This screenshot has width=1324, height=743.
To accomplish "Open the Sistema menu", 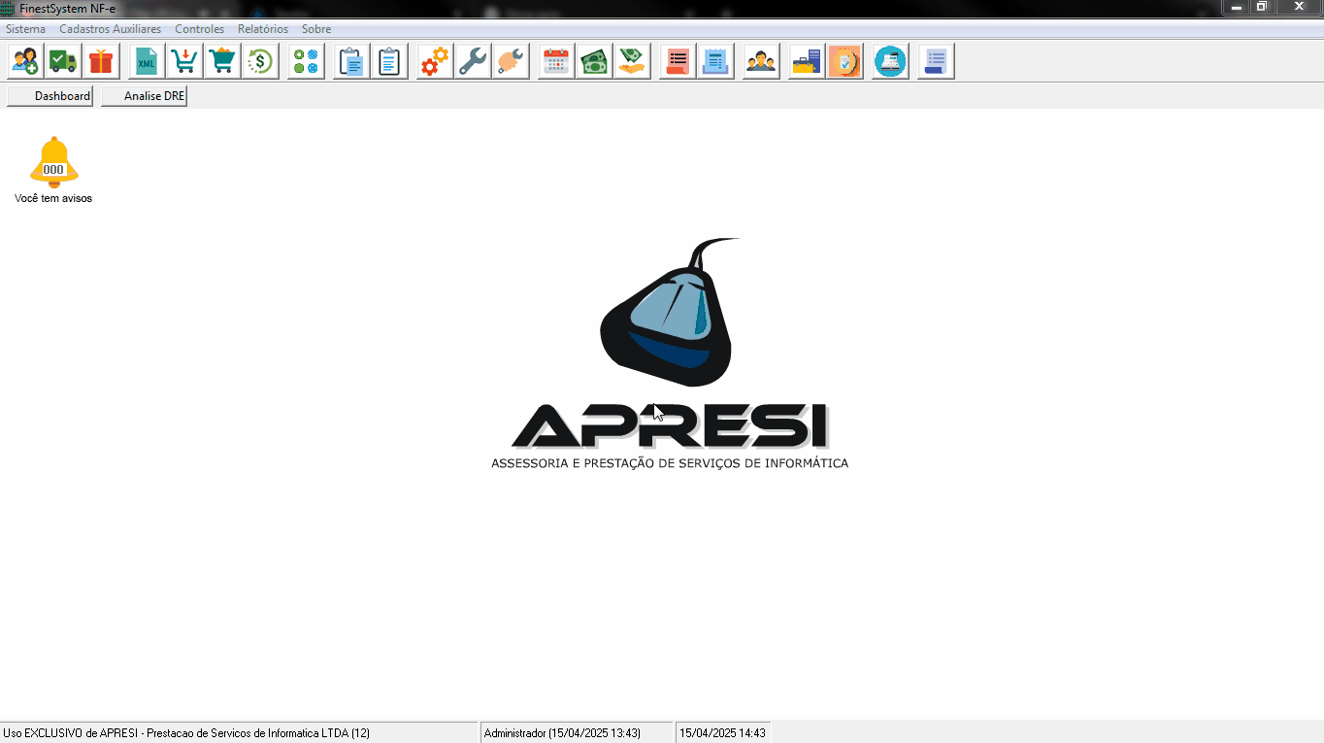I will (25, 29).
